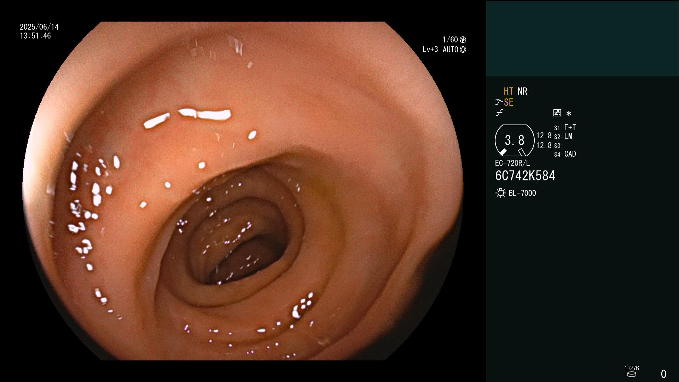Click the BL-7000 light source label
Viewport: 679px width, 382px height.
tap(522, 193)
